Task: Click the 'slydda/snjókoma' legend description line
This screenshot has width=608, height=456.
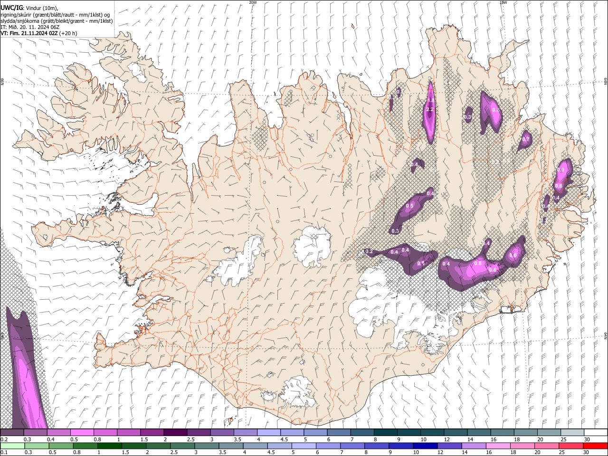Action: click(57, 21)
